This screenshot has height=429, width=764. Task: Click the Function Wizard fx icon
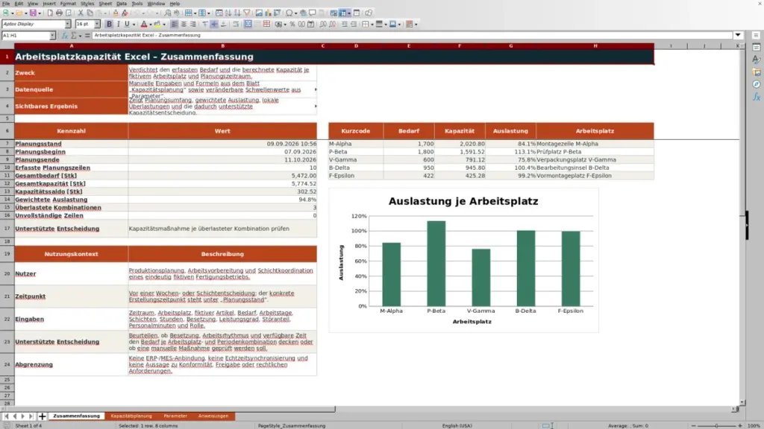click(x=64, y=36)
